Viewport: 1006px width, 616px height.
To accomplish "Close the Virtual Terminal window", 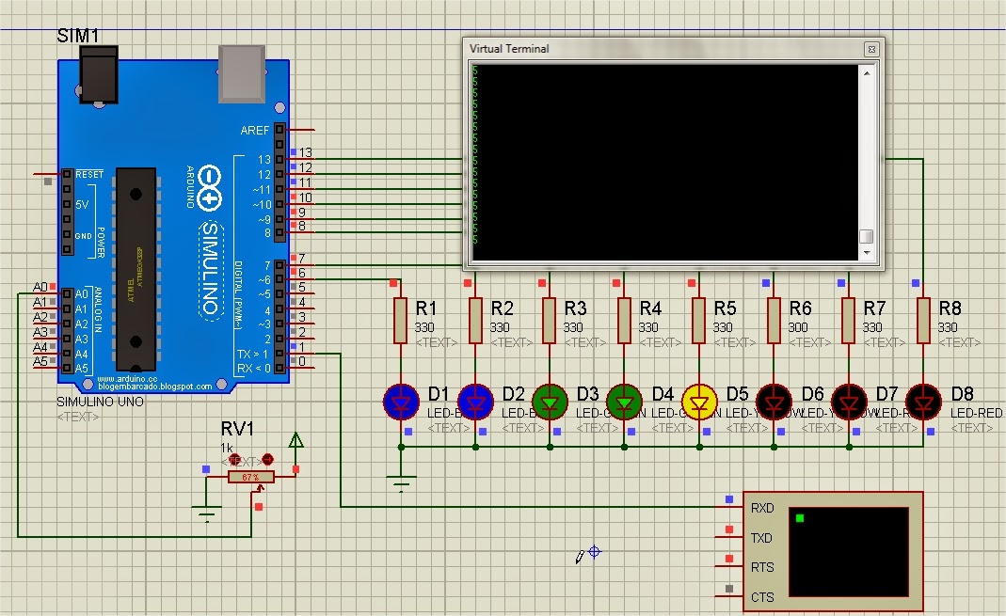I will click(x=871, y=49).
